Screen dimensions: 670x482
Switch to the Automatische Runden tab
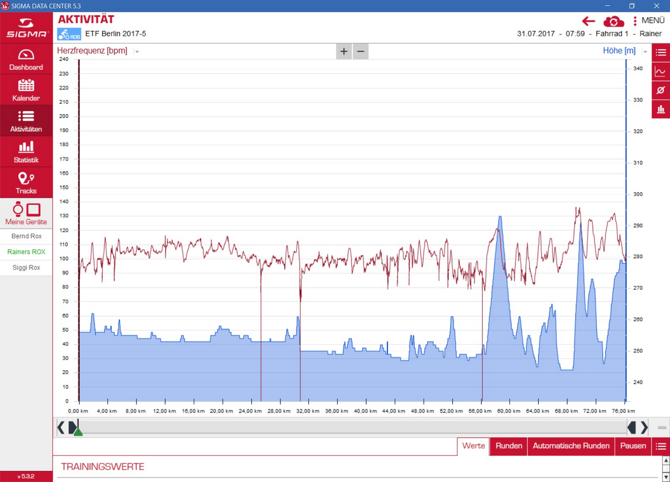pyautogui.click(x=571, y=446)
